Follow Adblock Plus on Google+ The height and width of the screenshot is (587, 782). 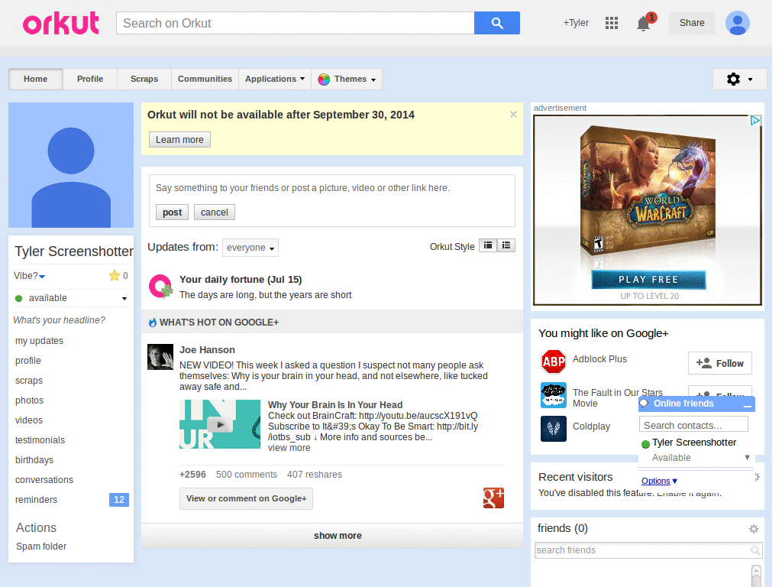pyautogui.click(x=719, y=363)
